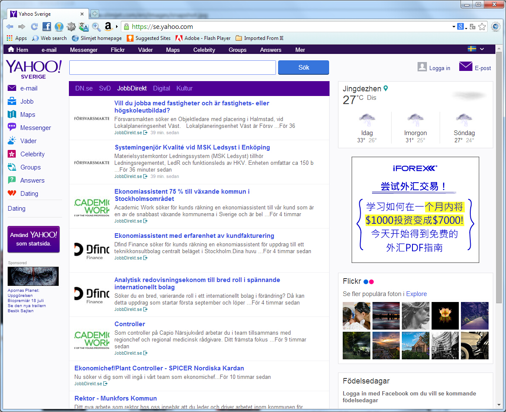Open the Facebook toolbar extension
Image resolution: width=506 pixels, height=412 pixels.
point(47,27)
